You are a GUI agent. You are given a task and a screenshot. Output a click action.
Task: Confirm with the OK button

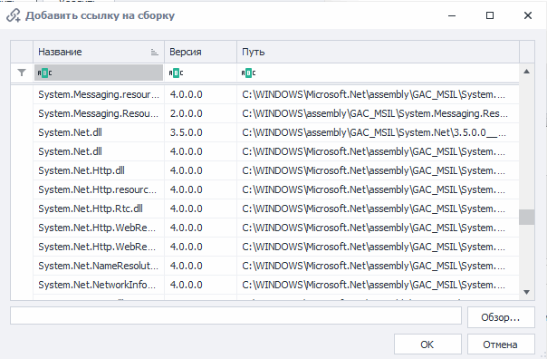[427, 344]
